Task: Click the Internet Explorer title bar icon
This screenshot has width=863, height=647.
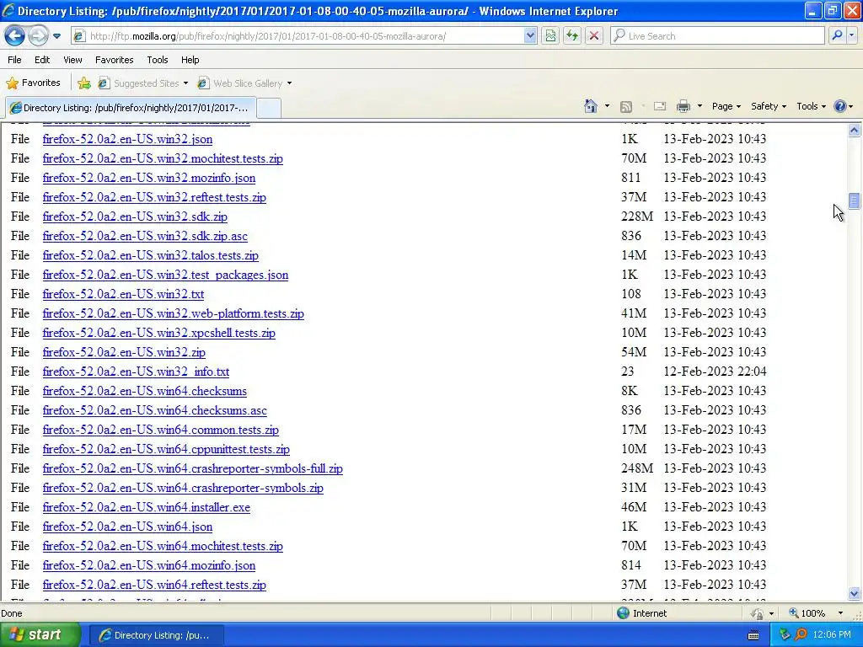Action: (x=8, y=11)
